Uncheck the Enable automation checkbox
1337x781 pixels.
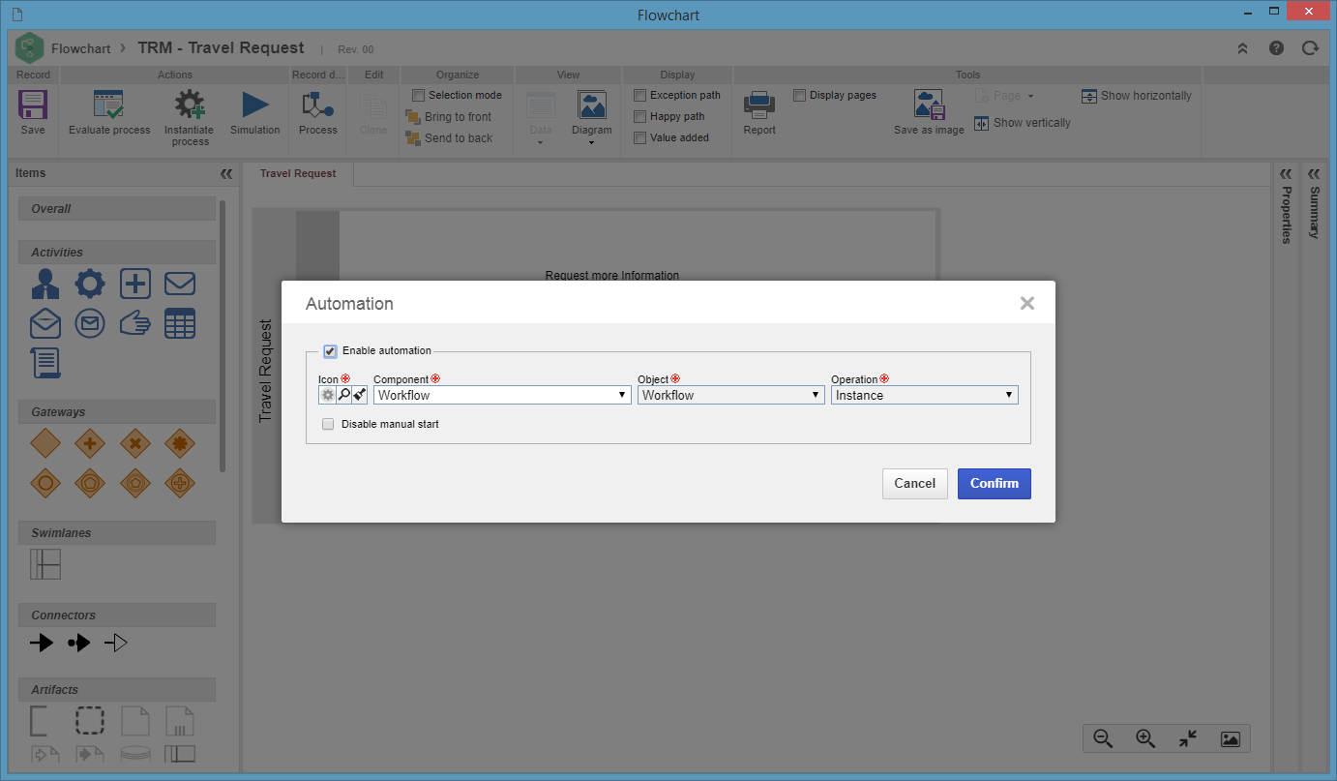pos(330,351)
